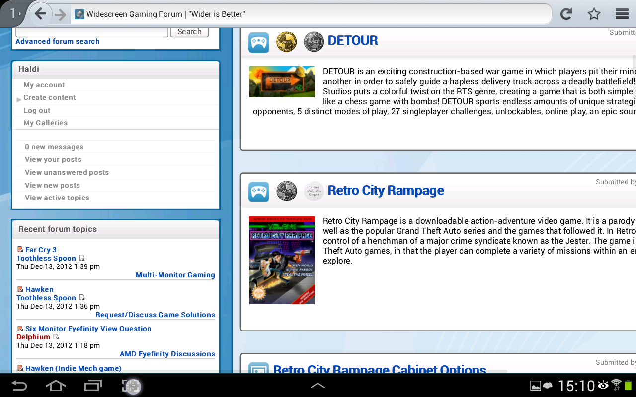Expand the bottom bar up chevron
This screenshot has height=397, width=636.
pyautogui.click(x=318, y=385)
